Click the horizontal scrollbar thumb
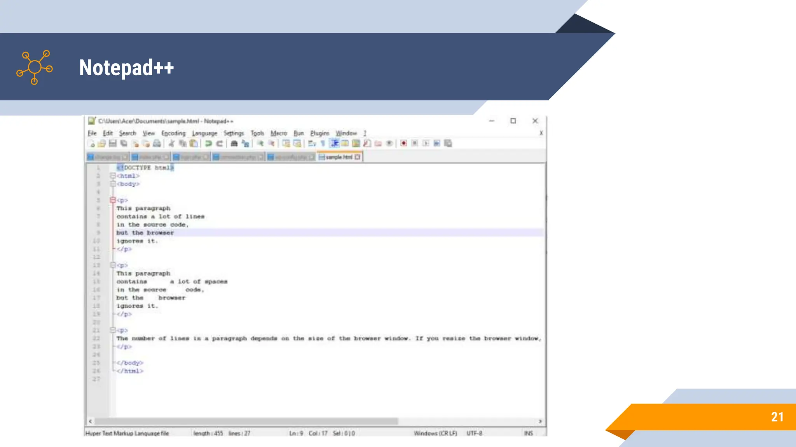Screen dimensions: 796x447 [246, 421]
